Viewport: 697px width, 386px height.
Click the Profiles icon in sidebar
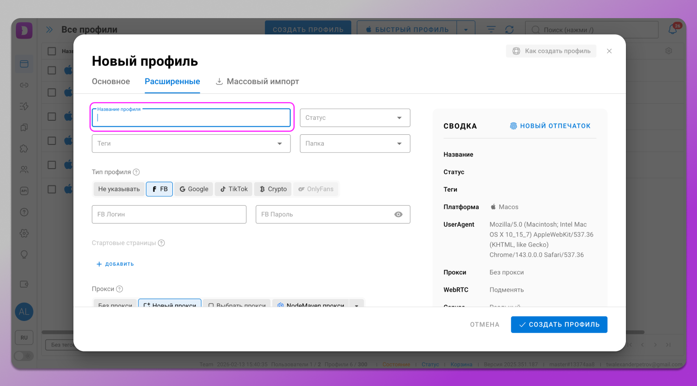click(x=24, y=64)
